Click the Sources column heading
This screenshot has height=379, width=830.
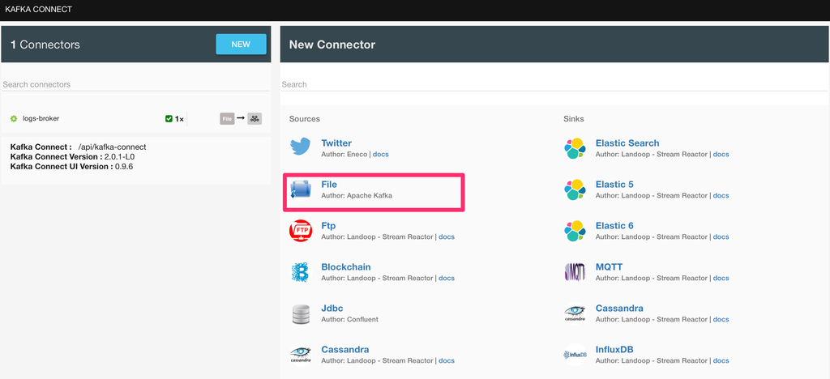[305, 119]
